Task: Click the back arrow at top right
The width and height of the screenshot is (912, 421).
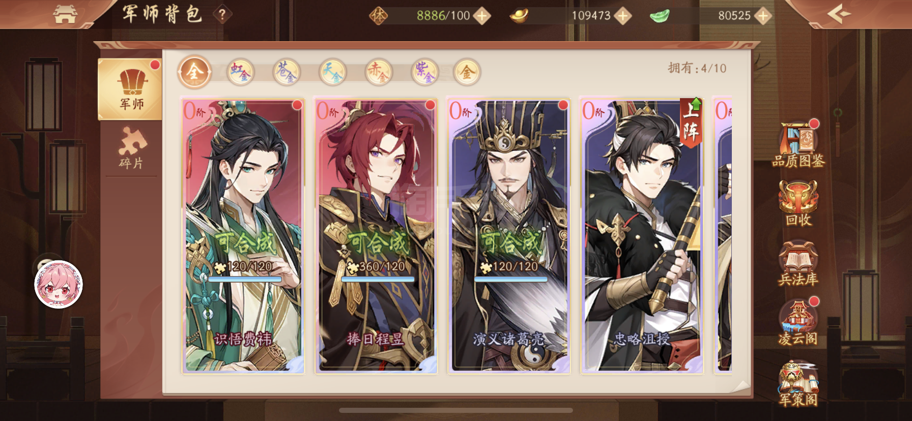Action: (x=839, y=14)
